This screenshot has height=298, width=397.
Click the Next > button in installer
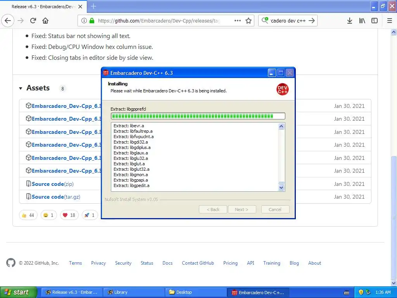(x=242, y=209)
